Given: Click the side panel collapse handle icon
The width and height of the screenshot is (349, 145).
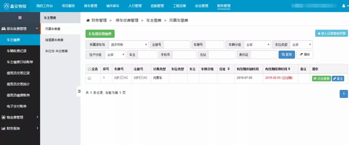Looking at the screenshot, I should pos(79,92).
